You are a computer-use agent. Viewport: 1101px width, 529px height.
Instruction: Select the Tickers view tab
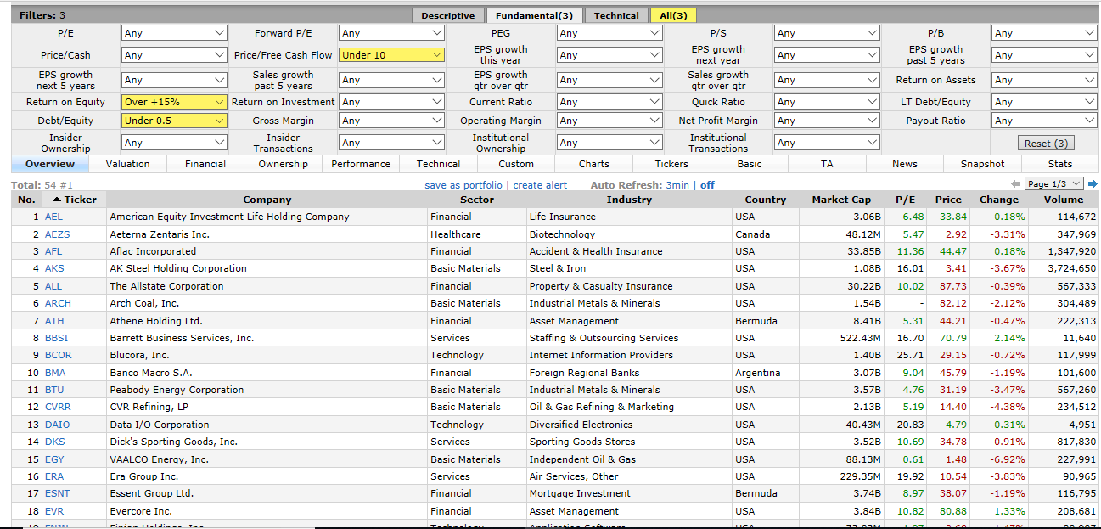point(671,164)
